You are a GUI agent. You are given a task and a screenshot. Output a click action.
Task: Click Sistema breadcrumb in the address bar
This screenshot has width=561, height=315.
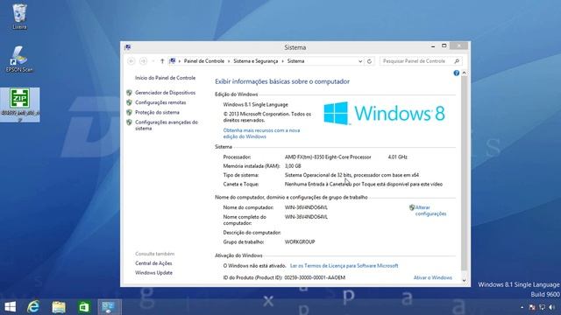pos(295,61)
